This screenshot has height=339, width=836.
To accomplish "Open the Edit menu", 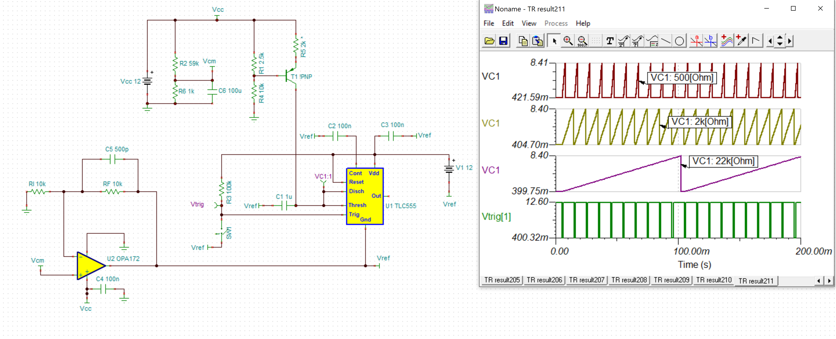I will pyautogui.click(x=508, y=23).
